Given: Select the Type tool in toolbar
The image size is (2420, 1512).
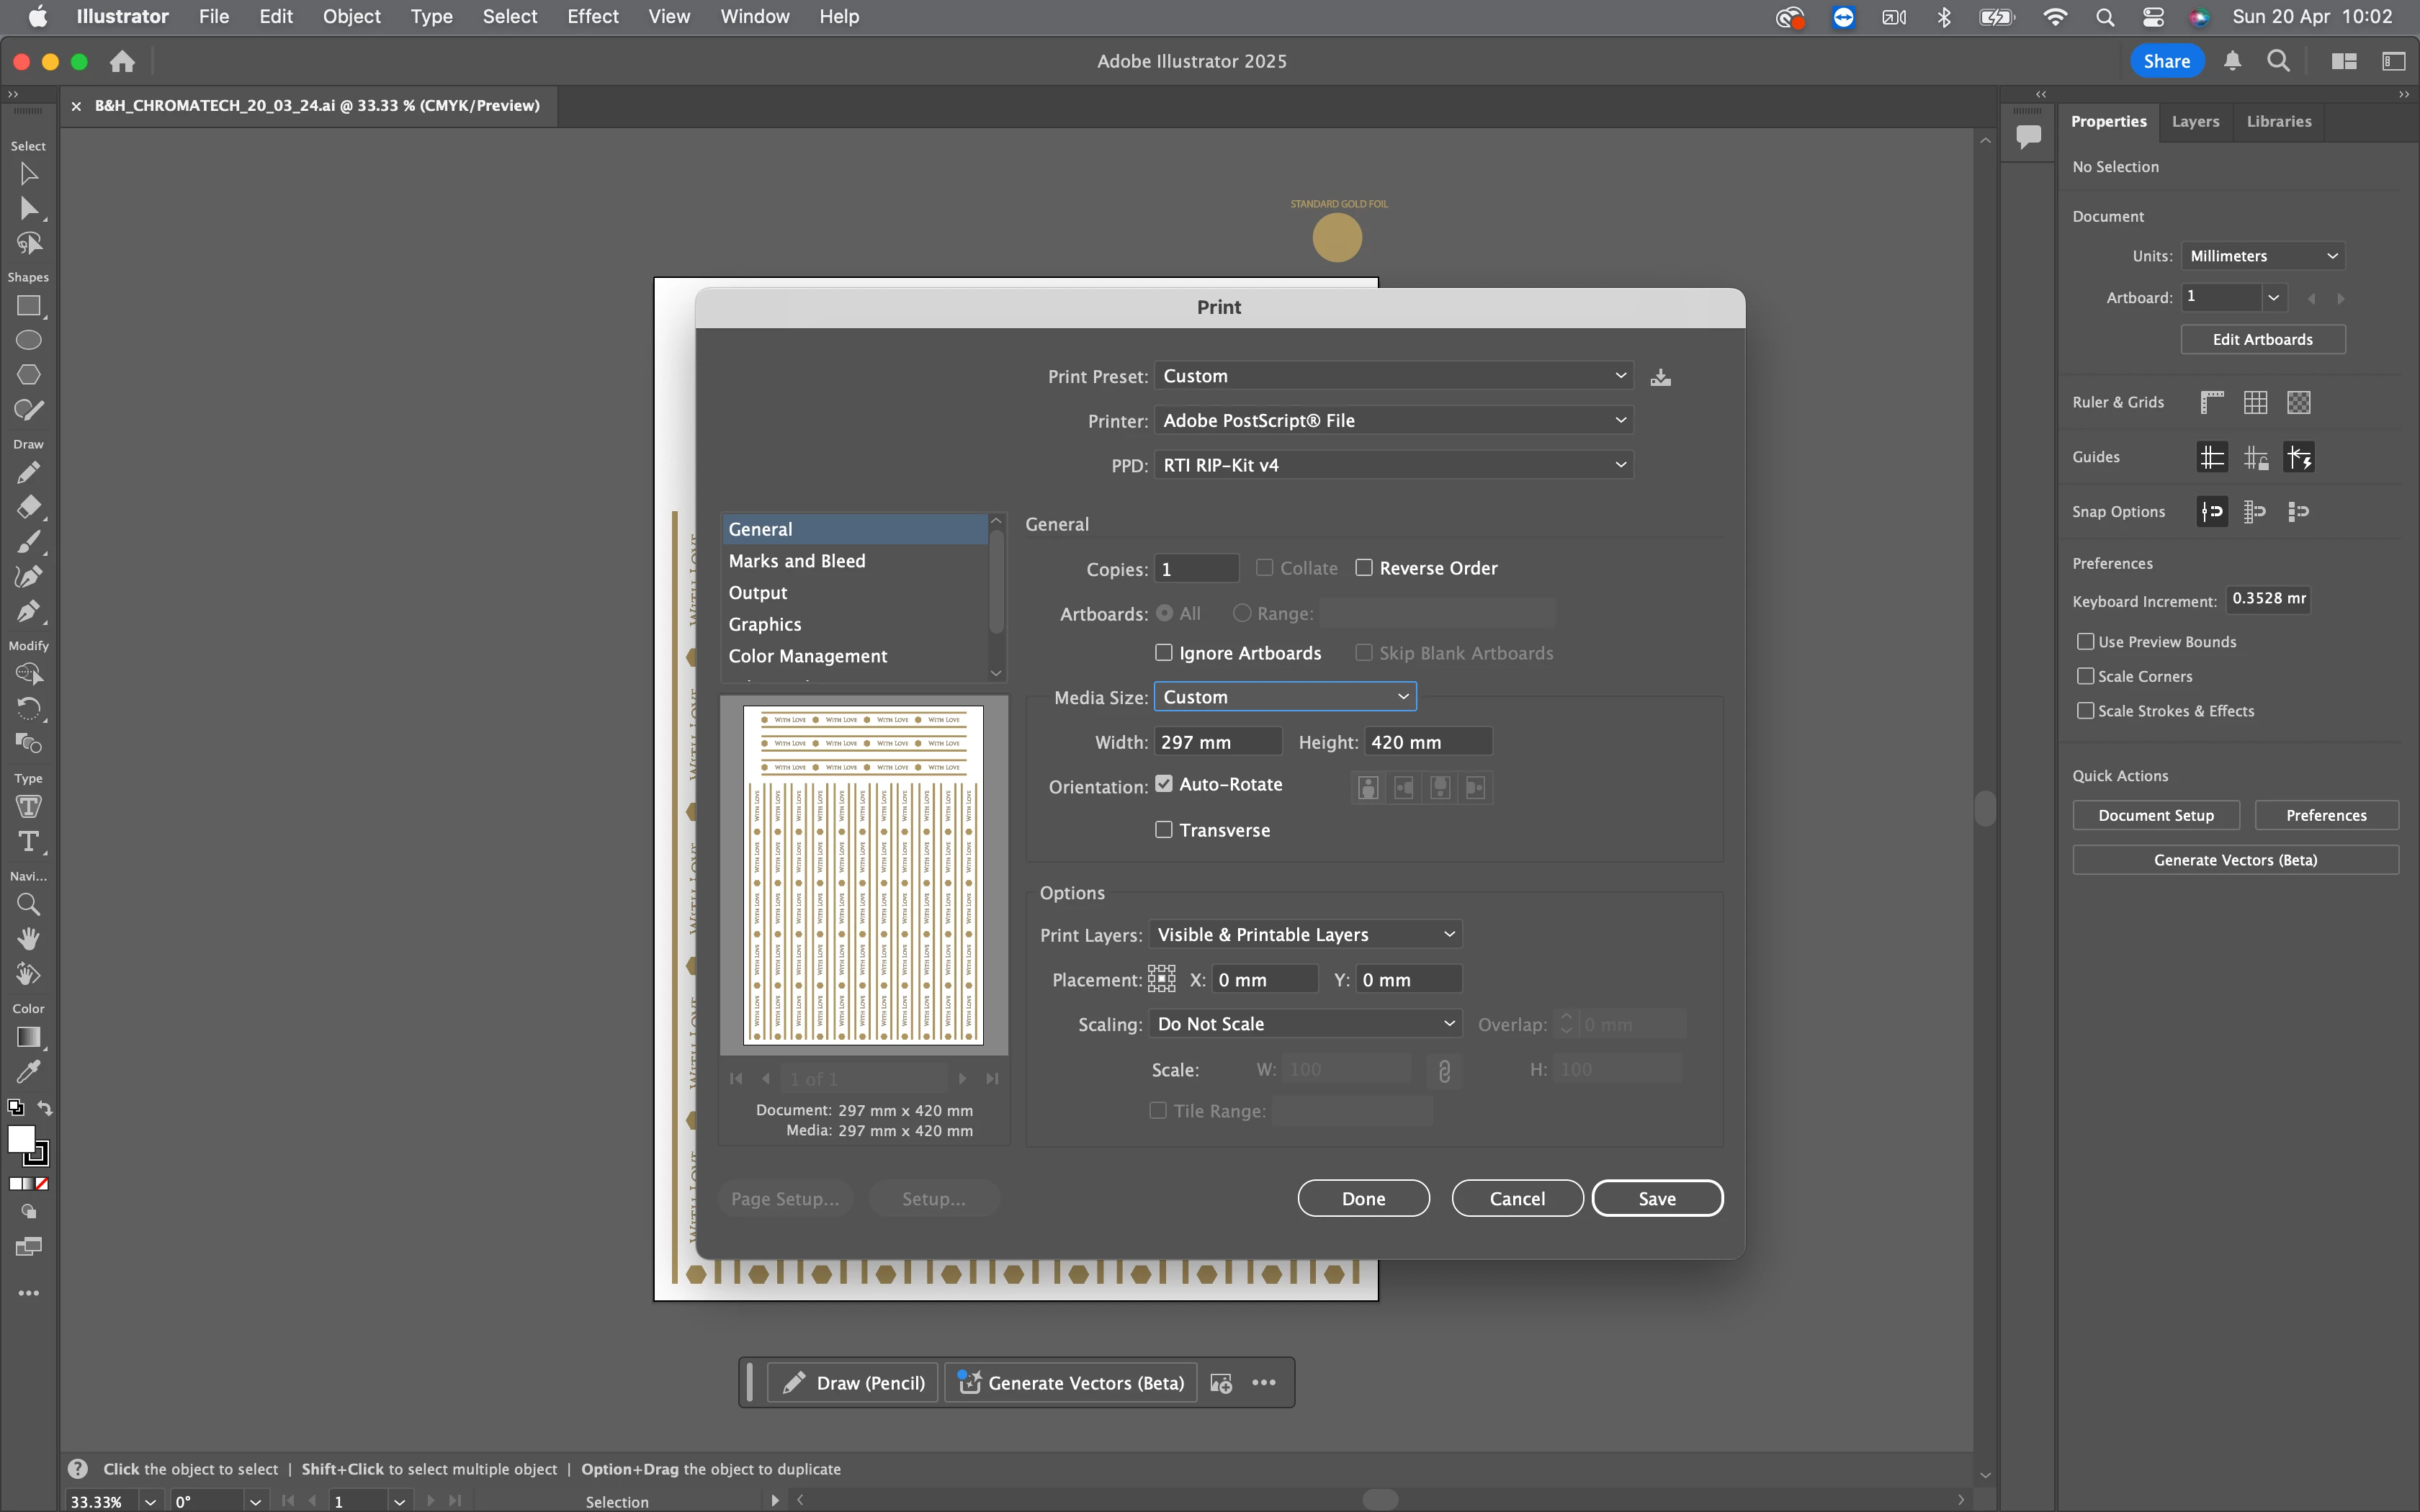Looking at the screenshot, I should (28, 841).
